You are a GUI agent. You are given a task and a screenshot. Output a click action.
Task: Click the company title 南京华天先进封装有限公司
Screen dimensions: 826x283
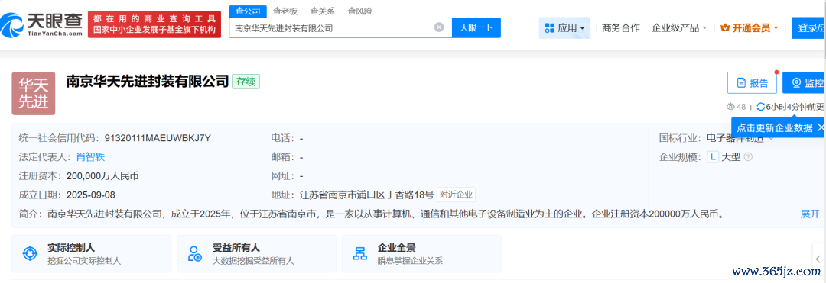[x=148, y=82]
